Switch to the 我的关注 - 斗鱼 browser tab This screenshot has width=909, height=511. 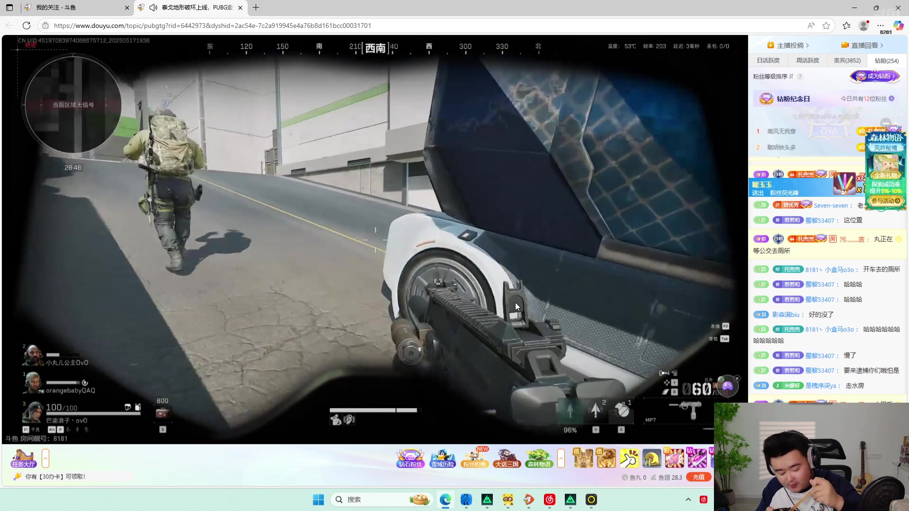point(76,8)
